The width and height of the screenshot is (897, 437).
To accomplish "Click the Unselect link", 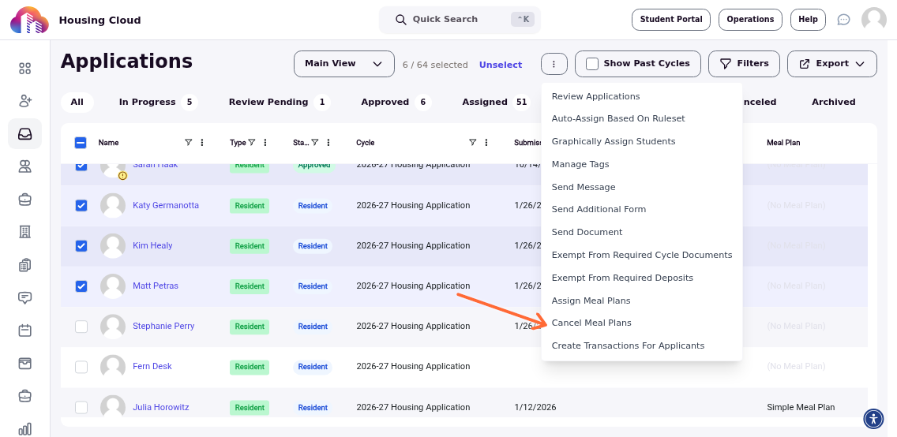I will (501, 65).
